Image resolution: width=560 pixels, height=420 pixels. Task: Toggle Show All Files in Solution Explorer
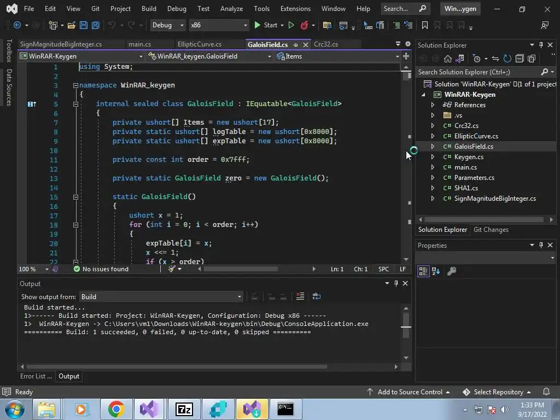pos(532,59)
